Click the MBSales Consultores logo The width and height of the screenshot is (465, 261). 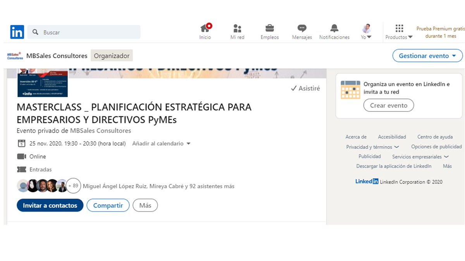pos(15,56)
